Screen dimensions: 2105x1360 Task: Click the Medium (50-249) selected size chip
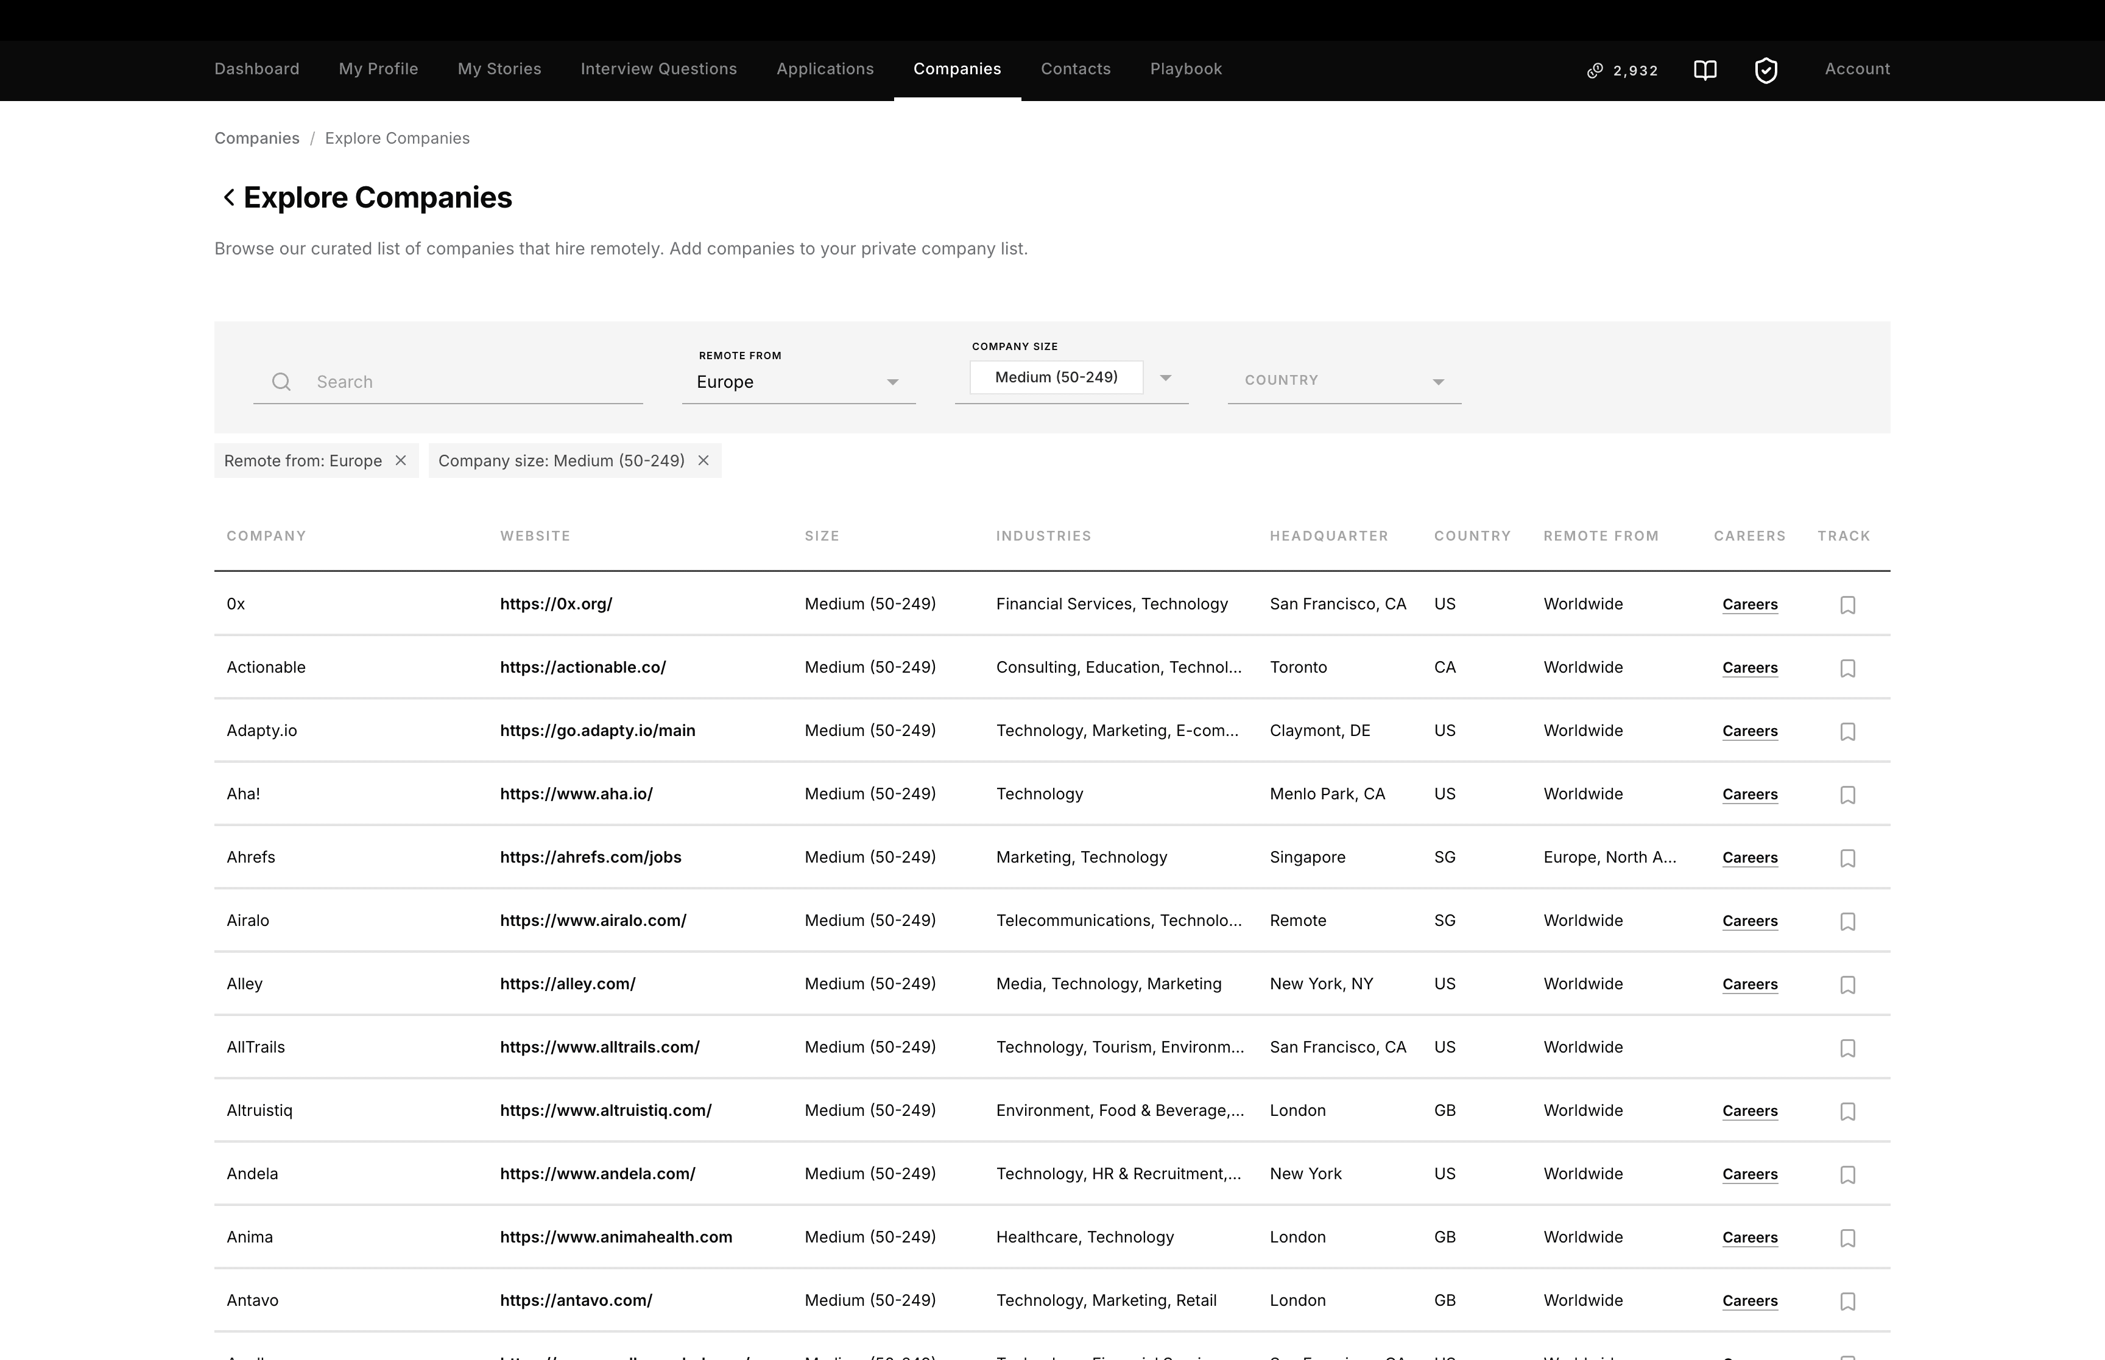pos(1057,377)
